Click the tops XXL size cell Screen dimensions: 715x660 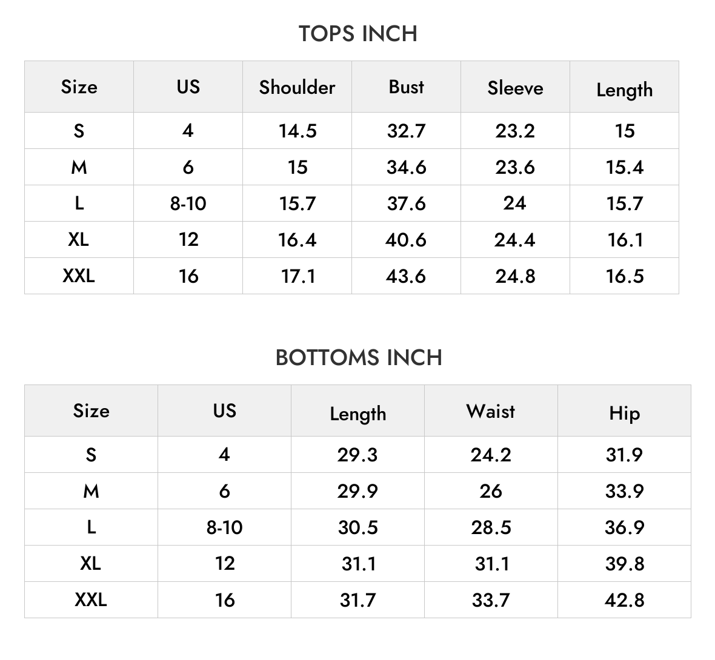[79, 276]
